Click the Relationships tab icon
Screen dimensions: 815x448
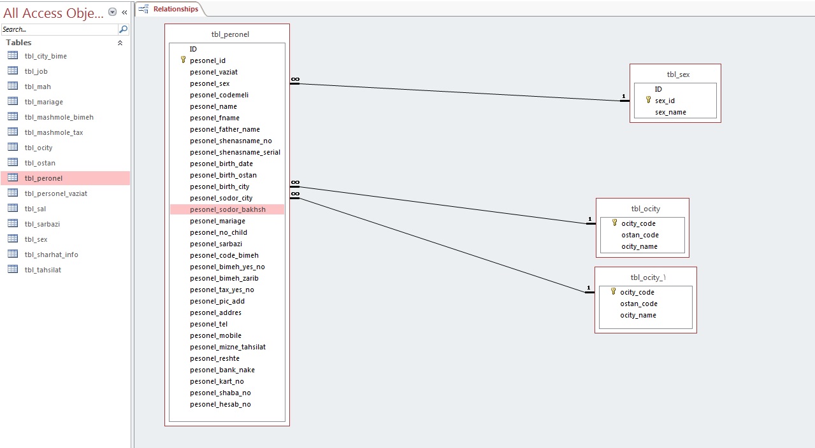pos(144,9)
